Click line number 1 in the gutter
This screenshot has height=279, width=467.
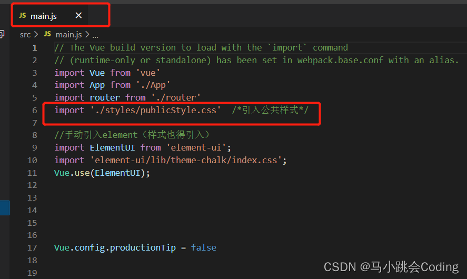pyautogui.click(x=35, y=48)
